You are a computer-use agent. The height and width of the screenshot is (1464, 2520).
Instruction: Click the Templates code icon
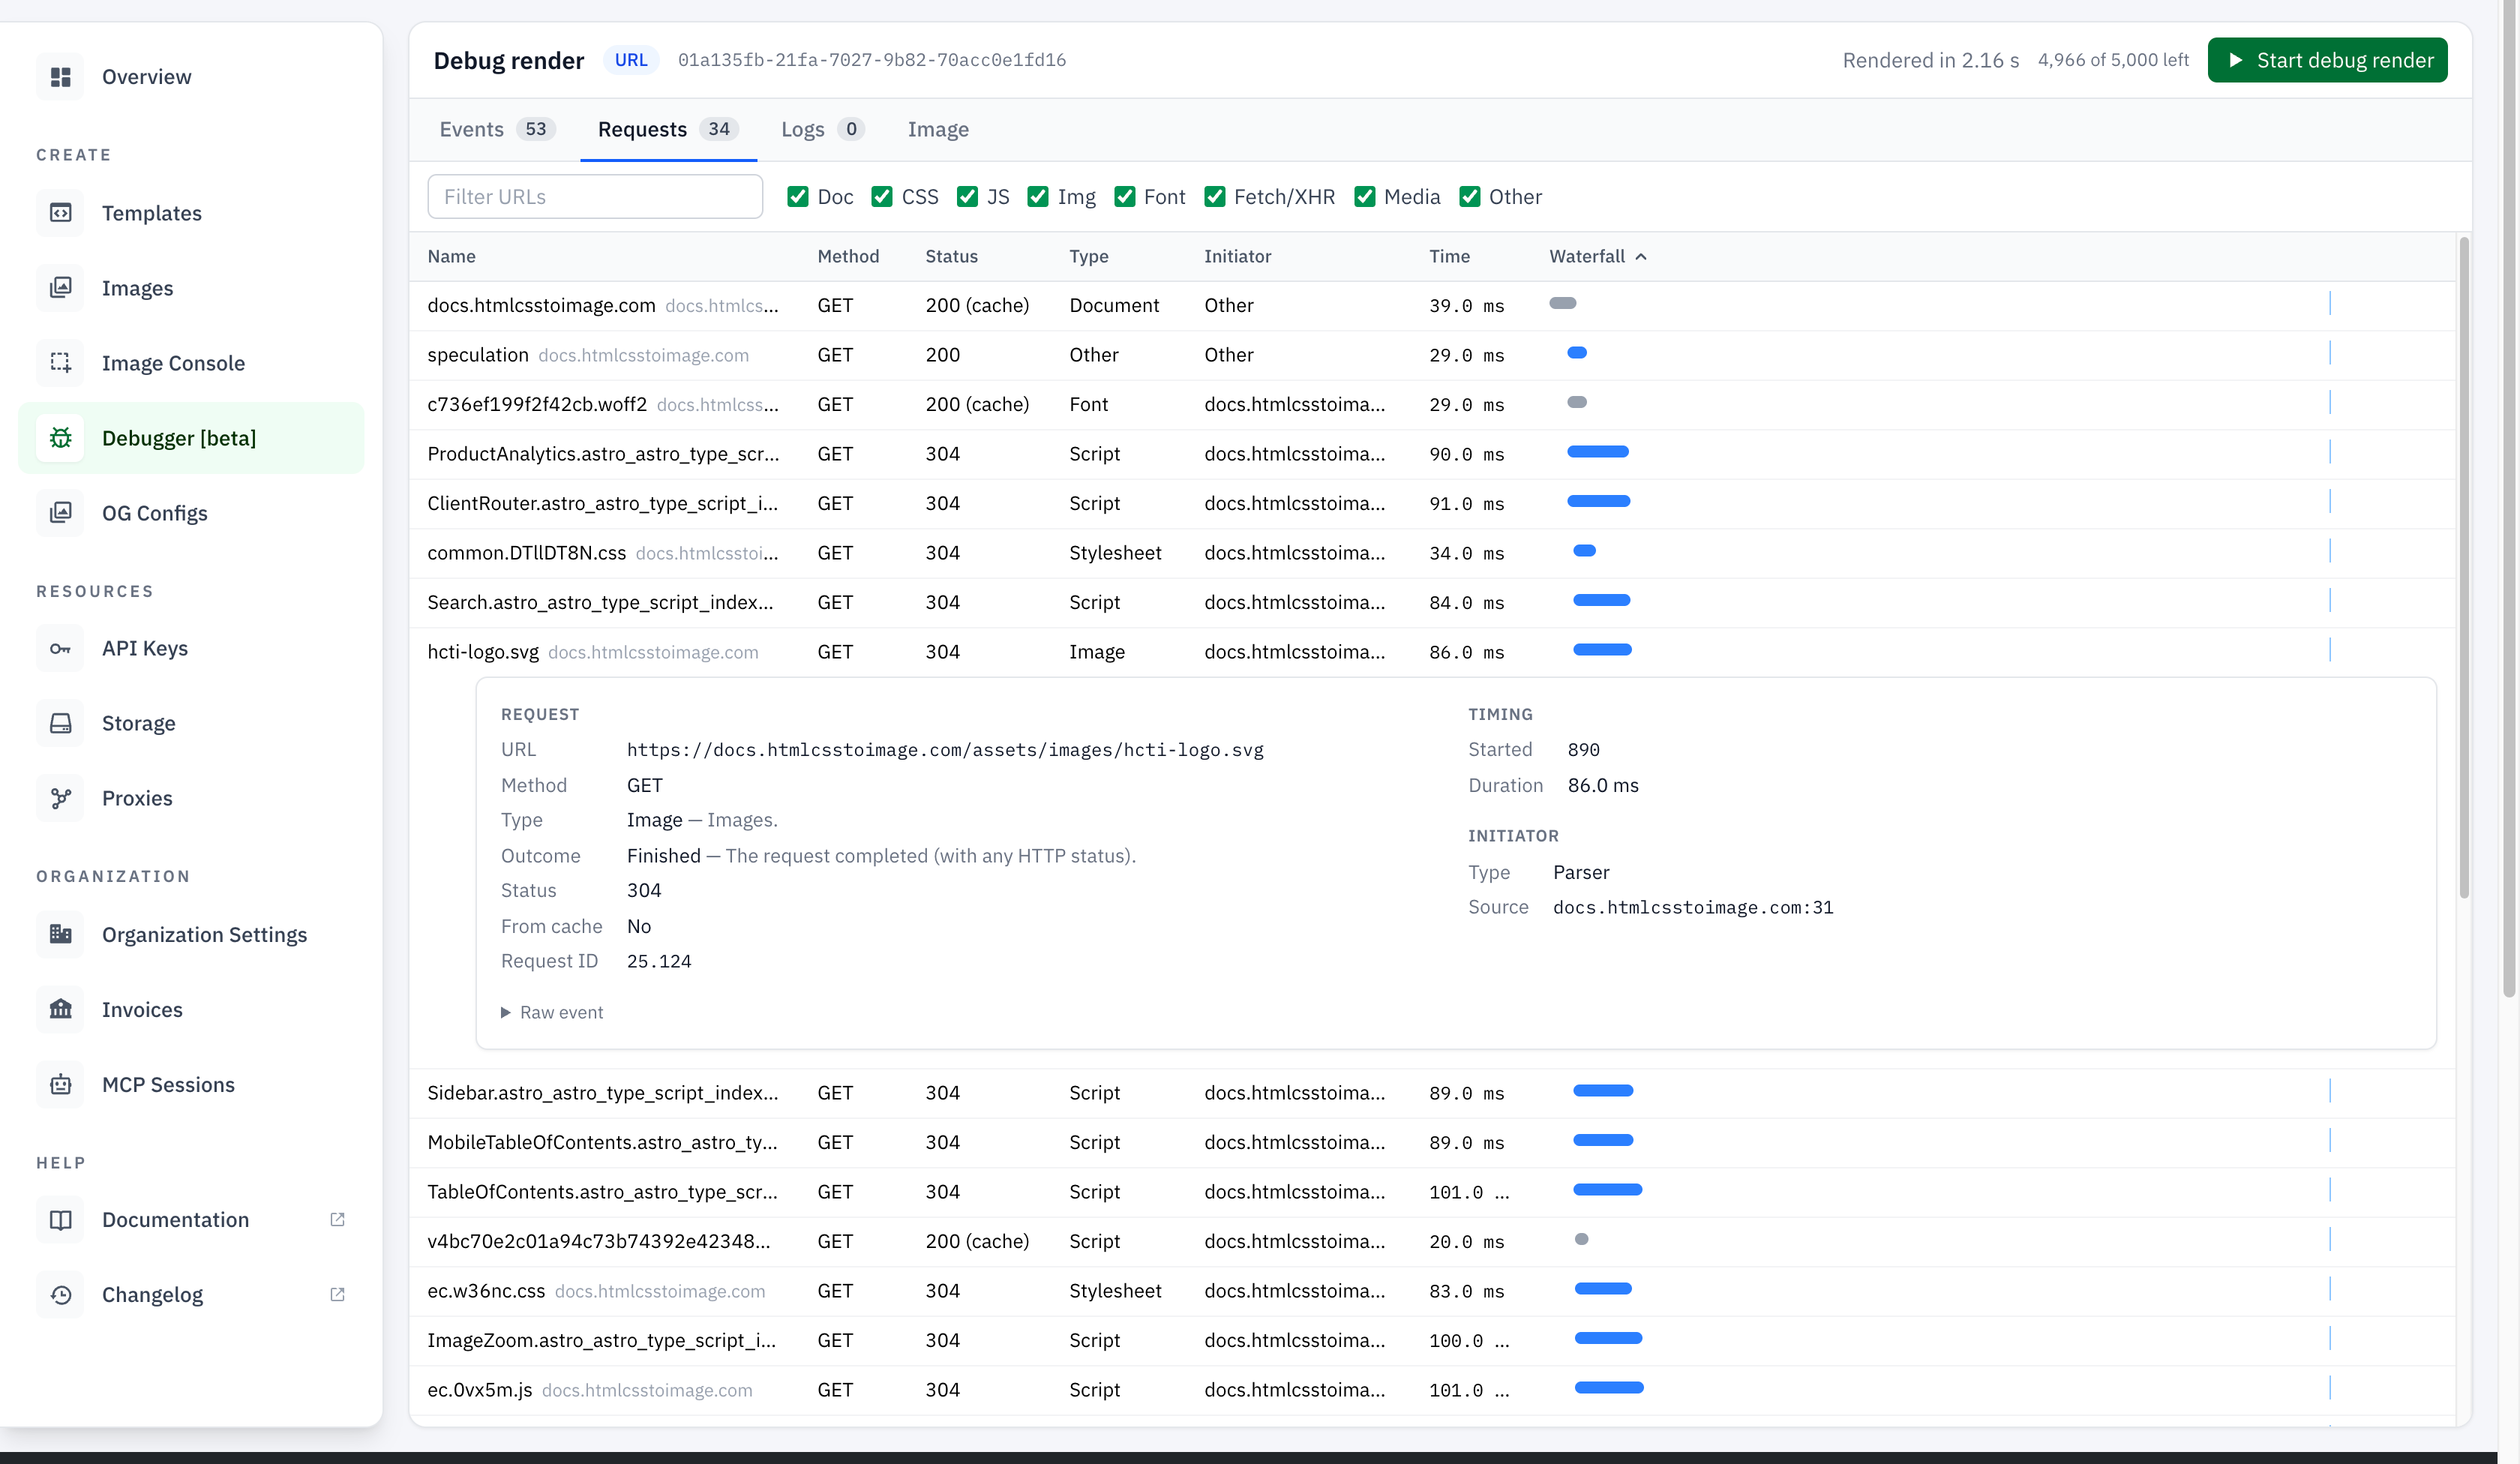tap(61, 213)
